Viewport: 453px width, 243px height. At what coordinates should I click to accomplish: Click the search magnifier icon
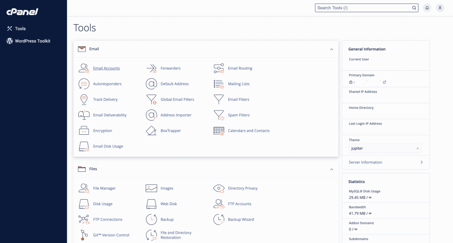coord(414,8)
